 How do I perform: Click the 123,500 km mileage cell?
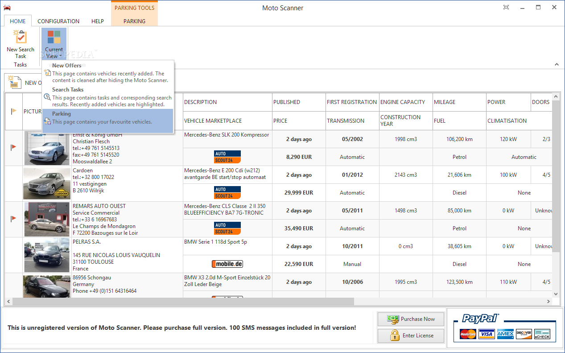[459, 282]
